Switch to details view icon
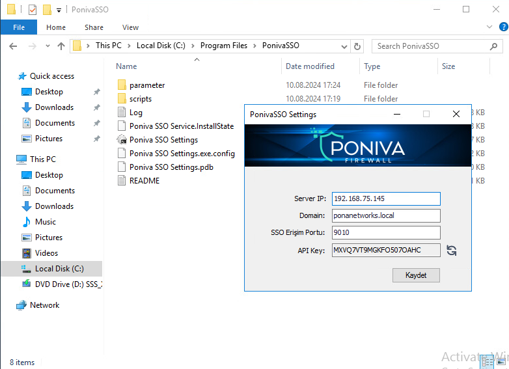Image resolution: width=509 pixels, height=369 pixels. (x=488, y=362)
